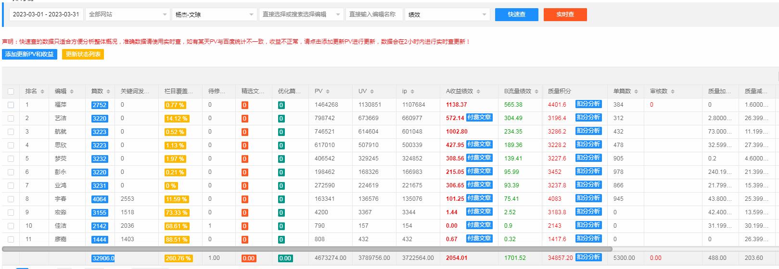779x269 pixels.
Task: Click 付费文章 tag in 廖嘉 row
Action: (x=479, y=238)
